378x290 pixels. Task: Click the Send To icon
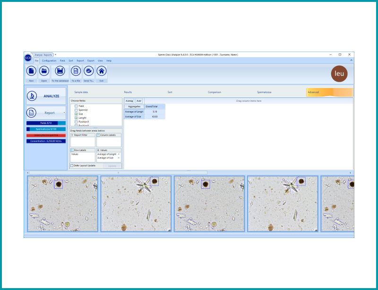89,71
